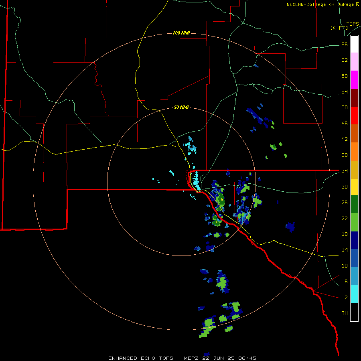
Task: Click the legend value 50
Action: [x=345, y=107]
